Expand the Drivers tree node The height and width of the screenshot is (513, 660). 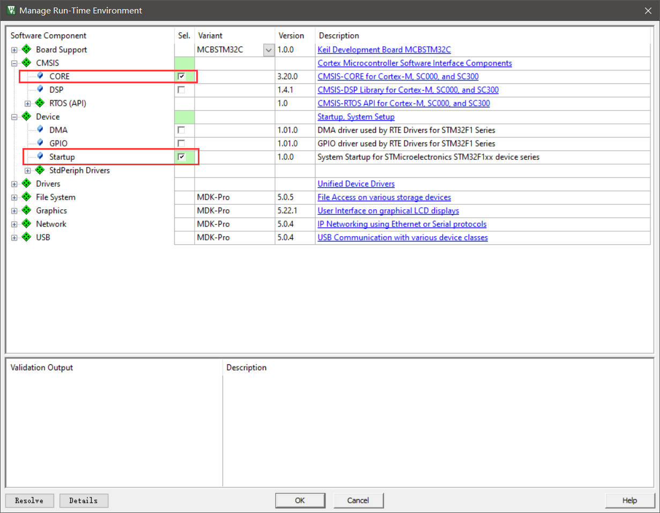pos(14,184)
